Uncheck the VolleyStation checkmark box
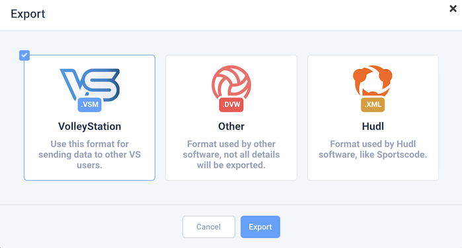Image resolution: width=462 pixels, height=248 pixels. [x=24, y=55]
